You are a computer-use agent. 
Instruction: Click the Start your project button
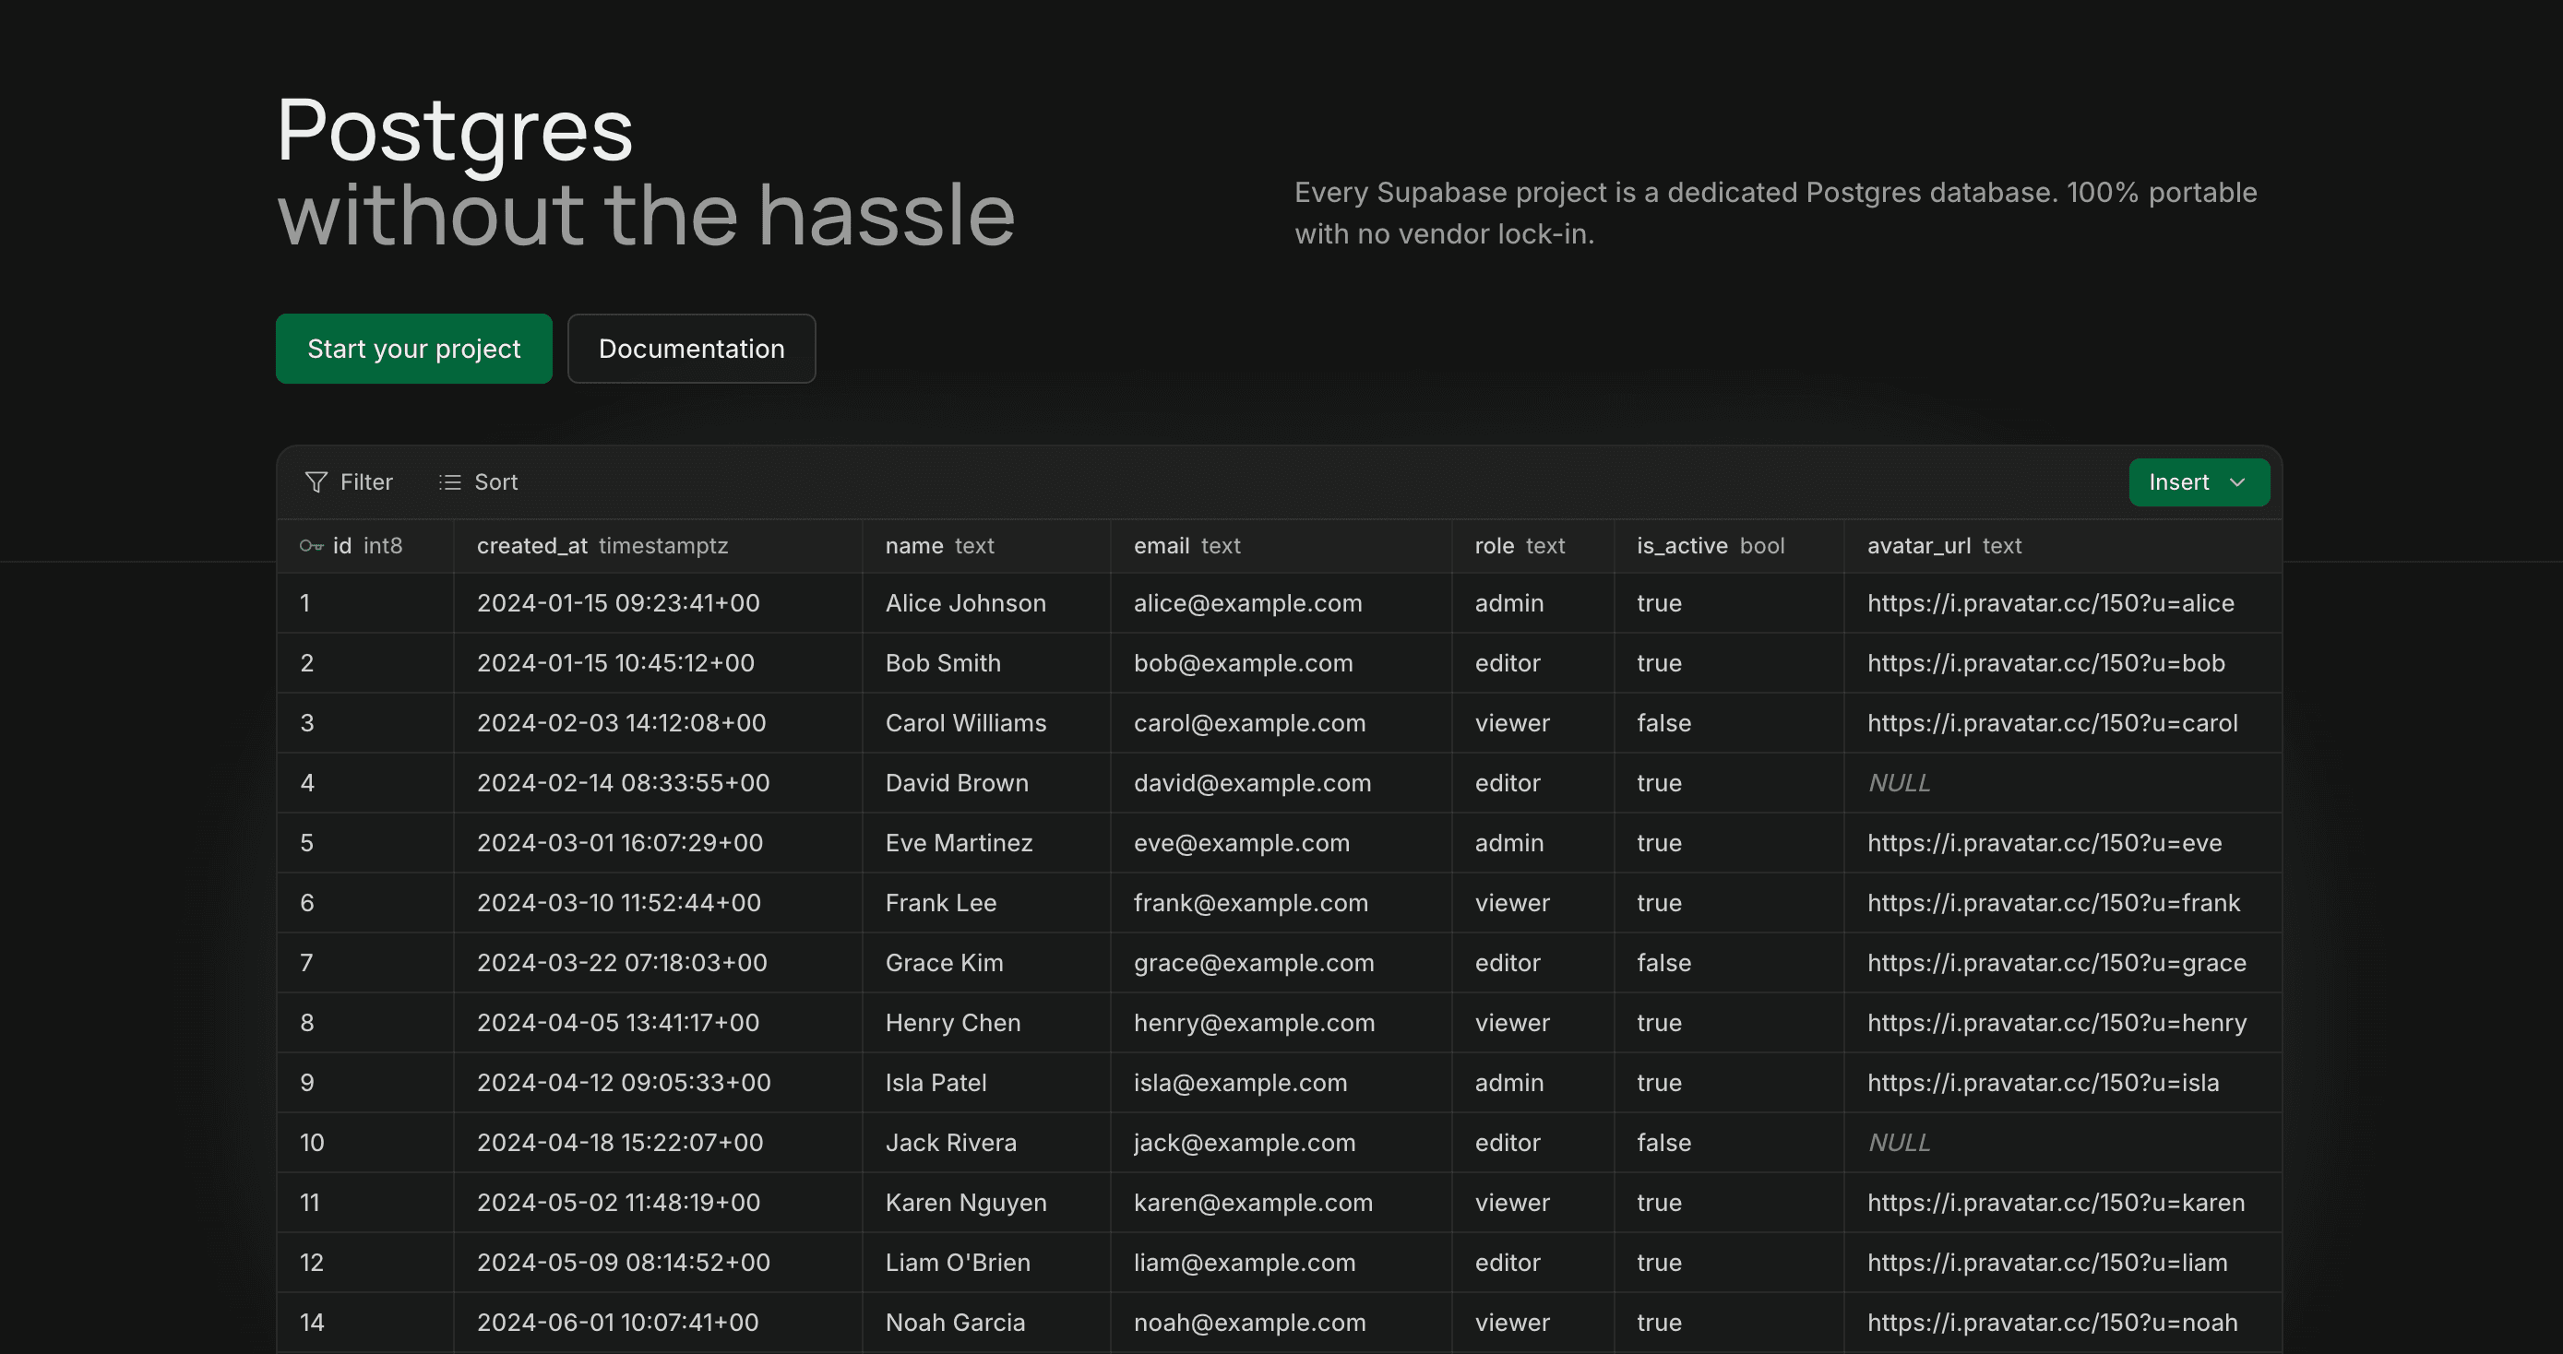point(414,350)
